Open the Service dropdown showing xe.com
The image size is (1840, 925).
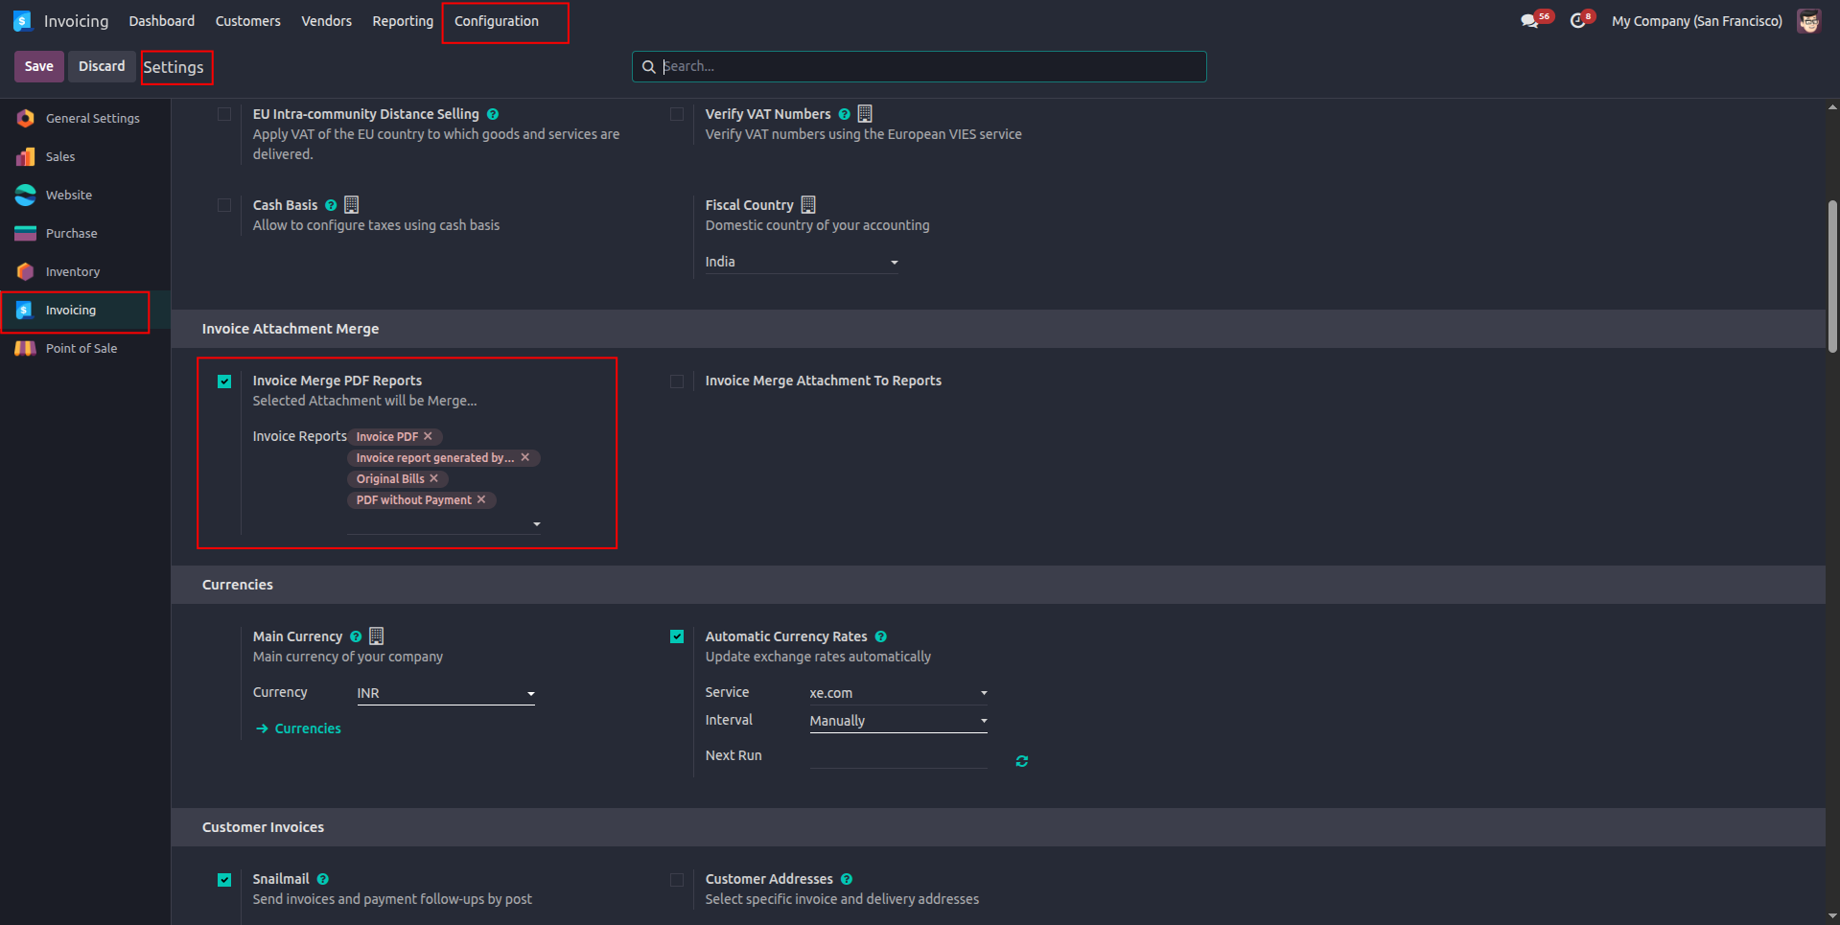[898, 693]
